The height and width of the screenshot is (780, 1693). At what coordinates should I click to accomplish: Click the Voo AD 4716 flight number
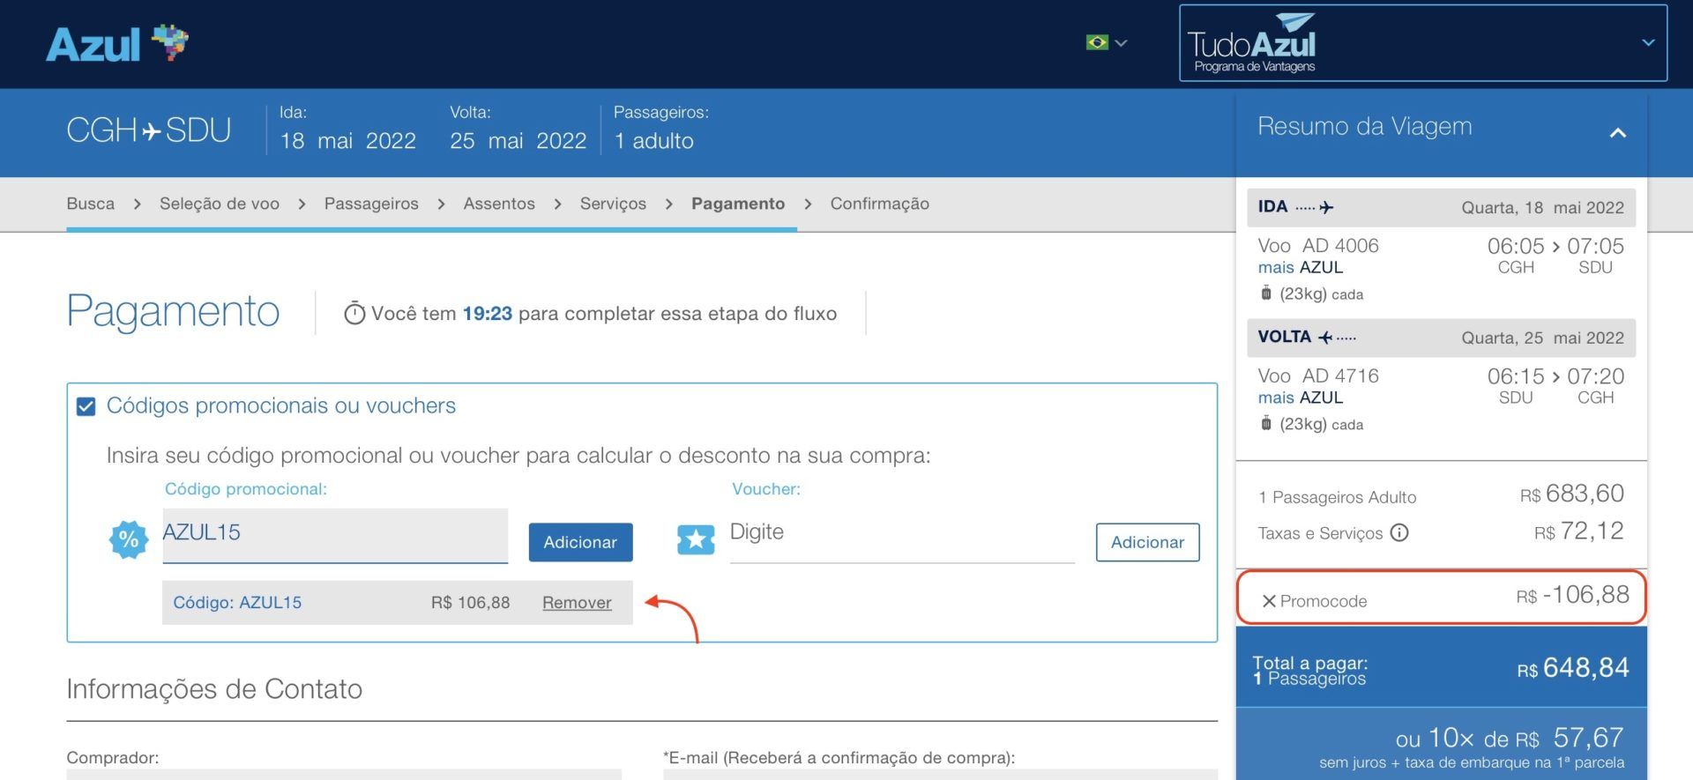point(1318,376)
